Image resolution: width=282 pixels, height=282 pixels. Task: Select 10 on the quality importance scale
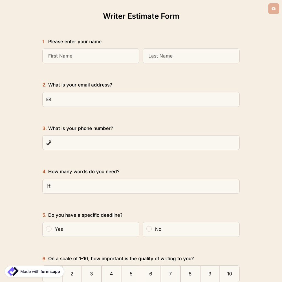click(229, 274)
